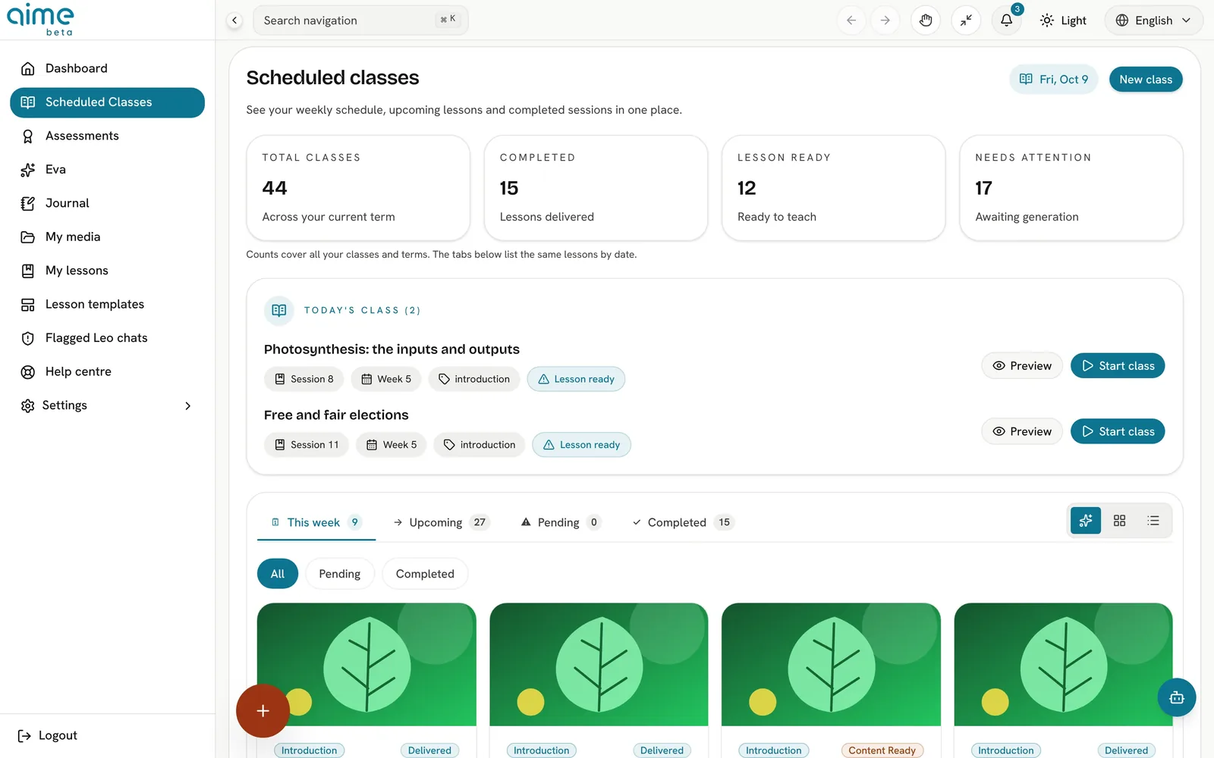Go forward with the right arrow icon
Screen dimensions: 1214x758
tap(885, 20)
